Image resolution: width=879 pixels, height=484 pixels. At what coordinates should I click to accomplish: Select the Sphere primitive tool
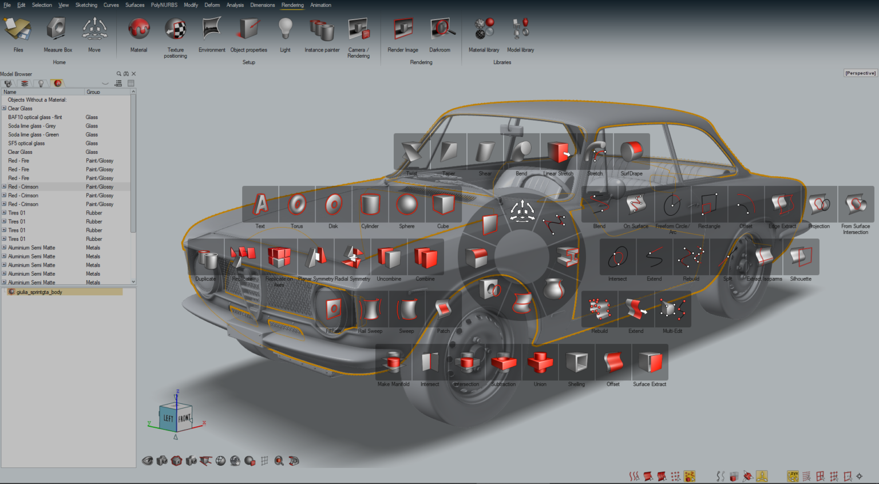407,205
